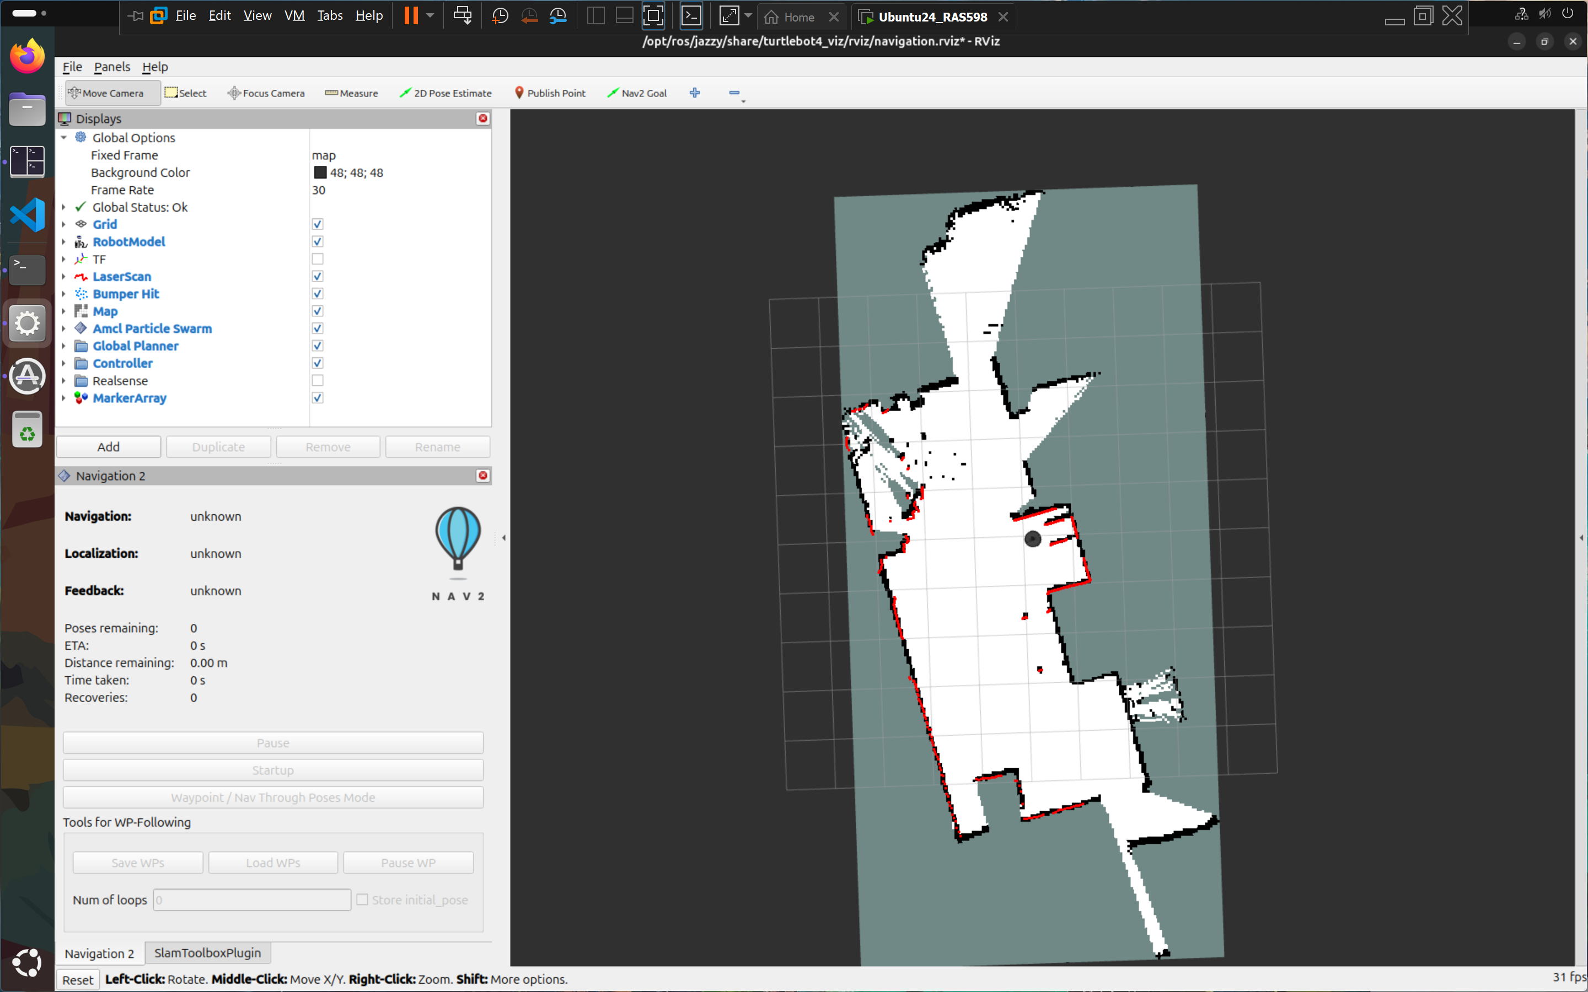Expand the LaserScan display node
Screen dimensions: 1588x992
(63, 277)
